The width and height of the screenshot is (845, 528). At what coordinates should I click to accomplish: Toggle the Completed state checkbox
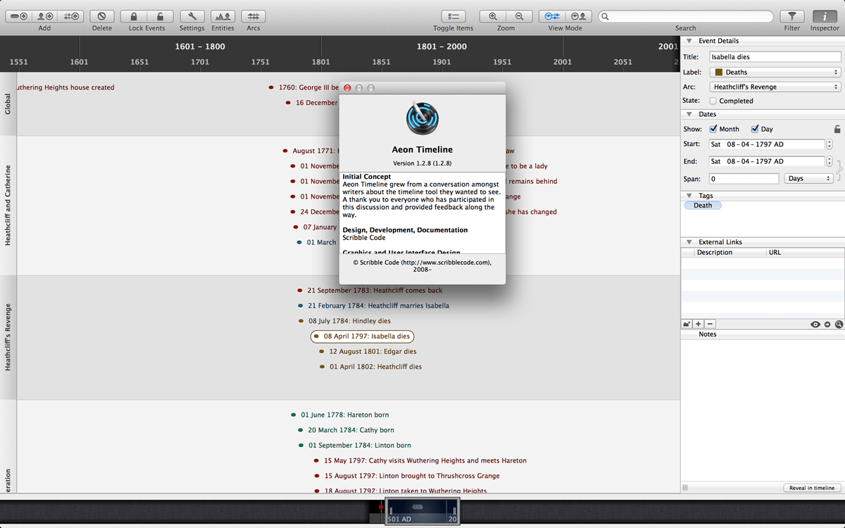point(713,101)
